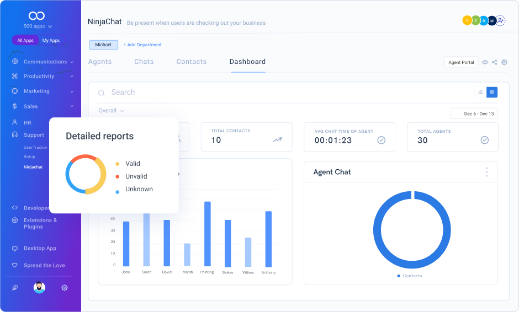Open the Agents tab

100,62
